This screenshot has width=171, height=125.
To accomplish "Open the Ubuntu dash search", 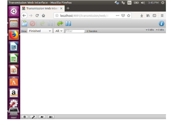I will [14, 11].
